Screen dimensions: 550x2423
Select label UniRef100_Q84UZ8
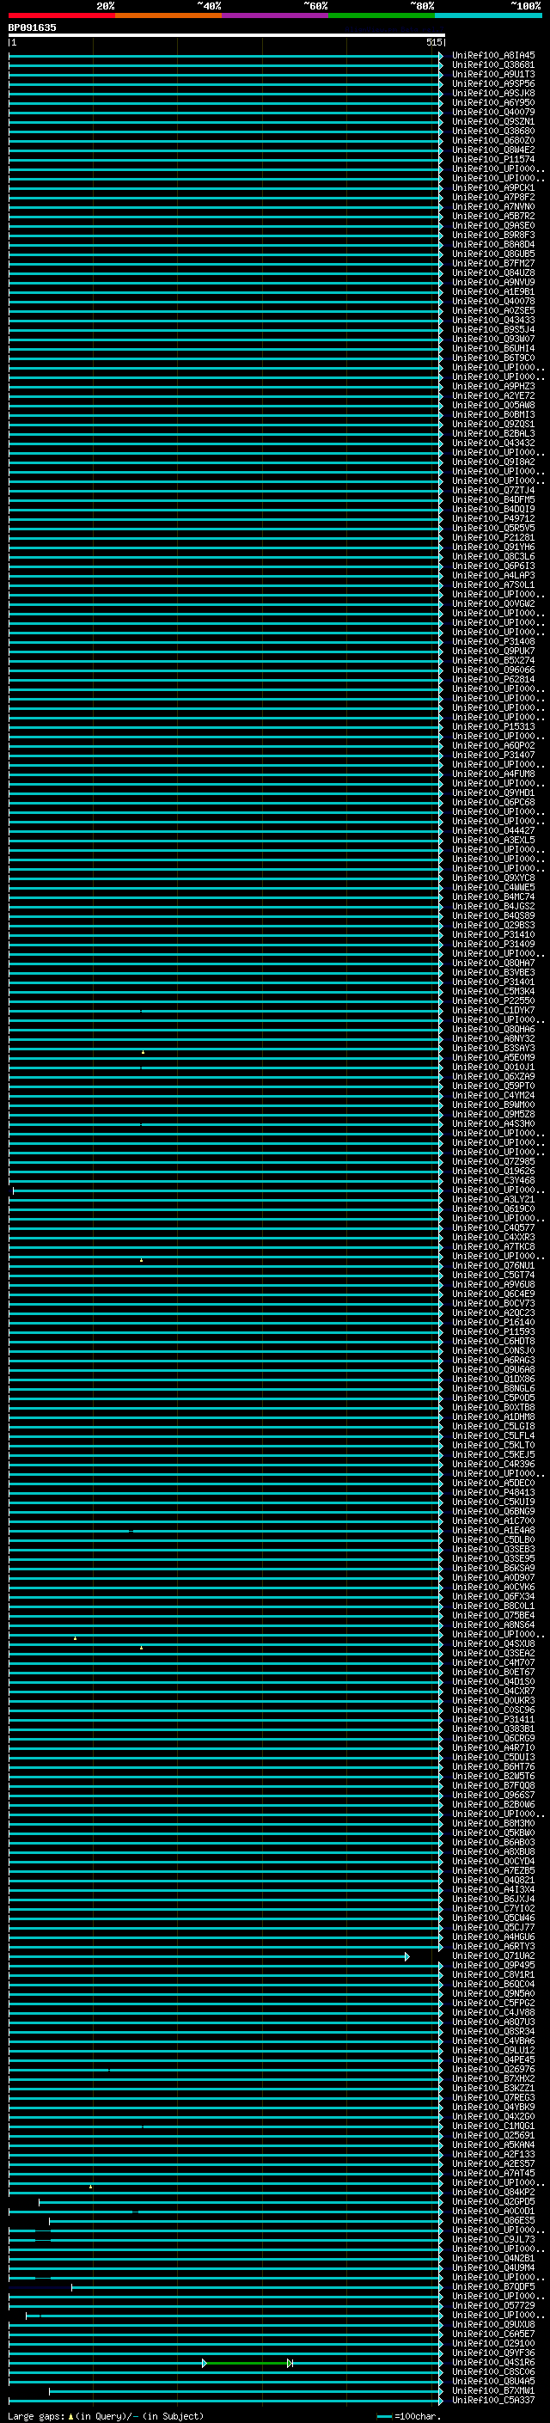492,272
